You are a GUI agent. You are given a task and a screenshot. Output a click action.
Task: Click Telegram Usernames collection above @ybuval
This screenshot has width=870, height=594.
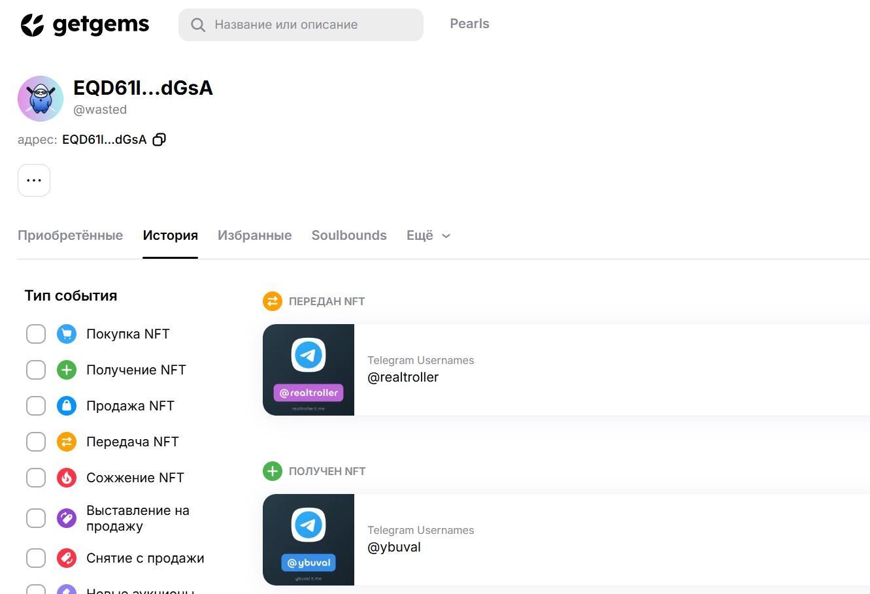point(420,530)
